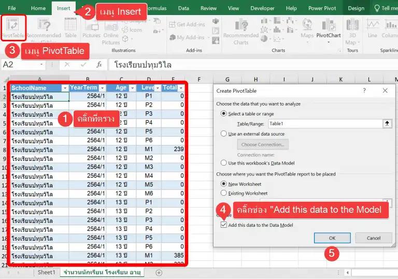Toggle 'Add this data to the Data Model' checkbox

pyautogui.click(x=224, y=225)
